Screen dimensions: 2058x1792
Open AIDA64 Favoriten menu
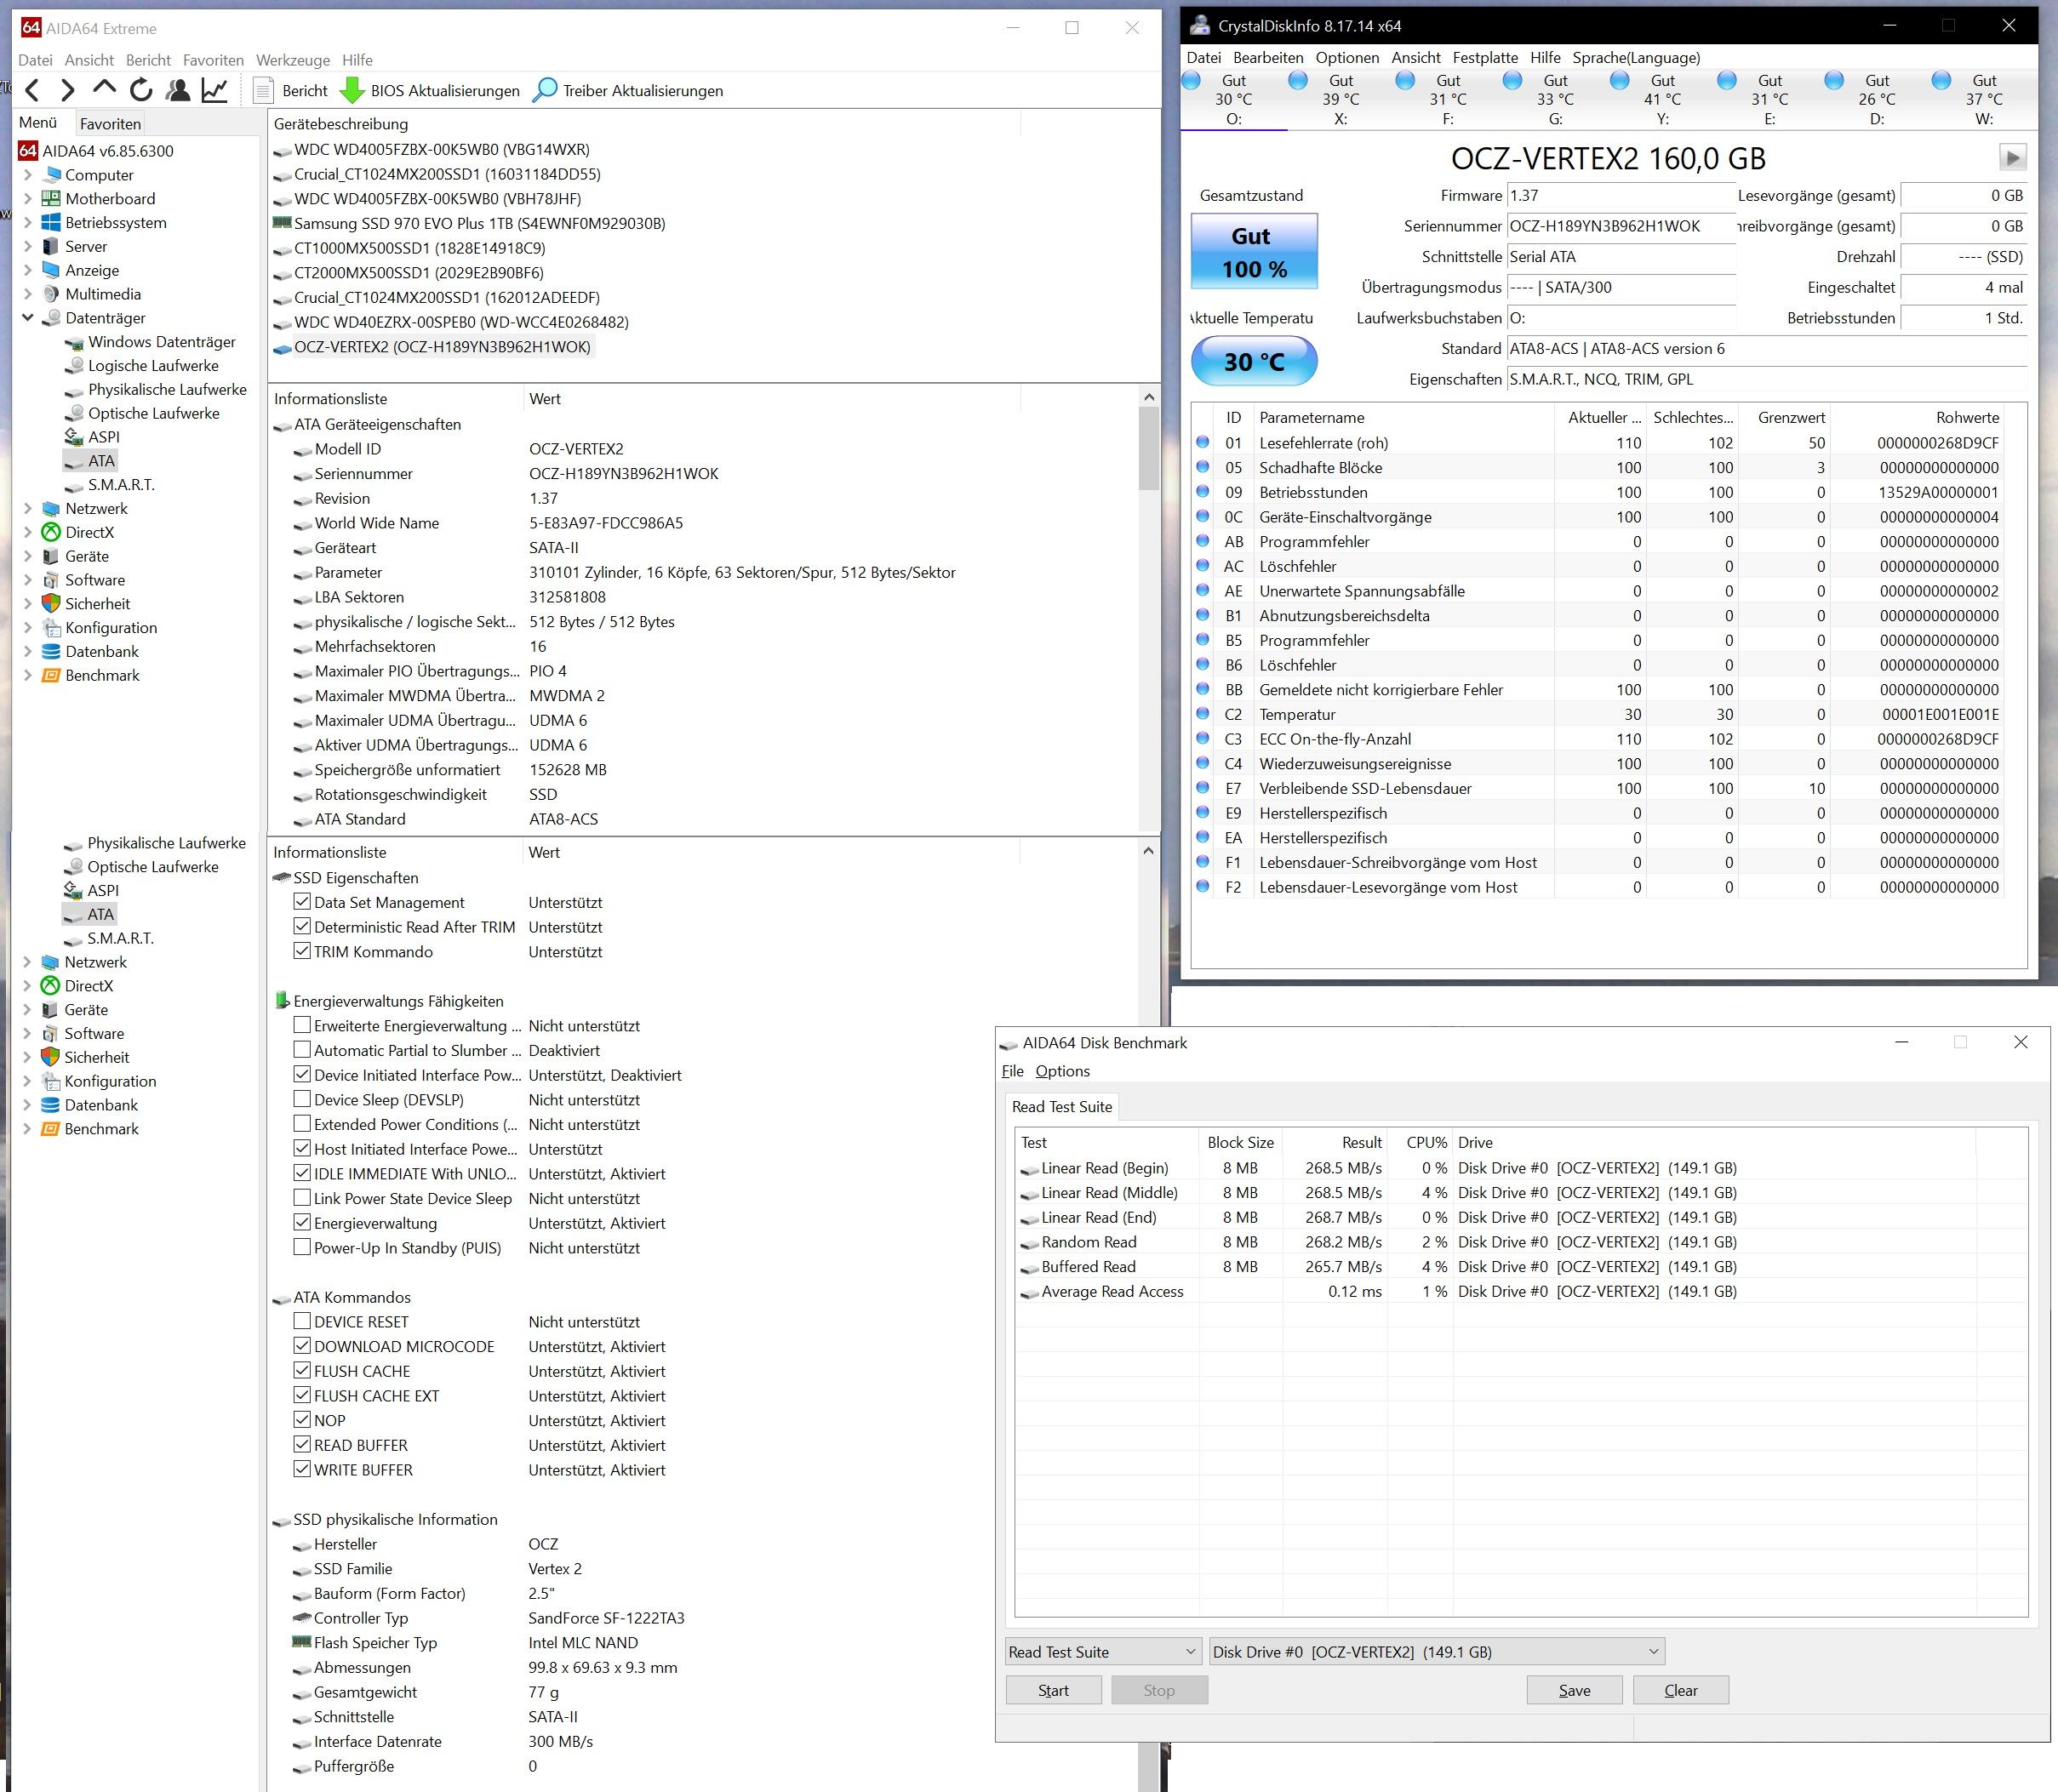[x=213, y=60]
